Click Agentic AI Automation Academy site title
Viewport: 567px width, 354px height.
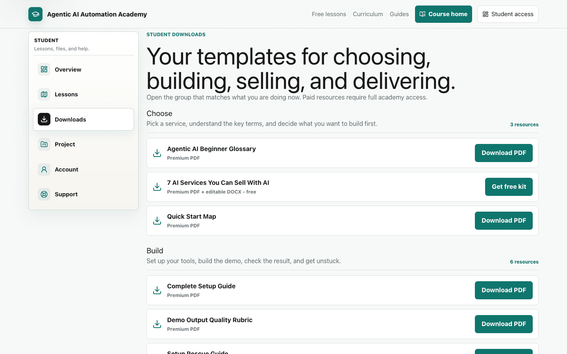(97, 14)
